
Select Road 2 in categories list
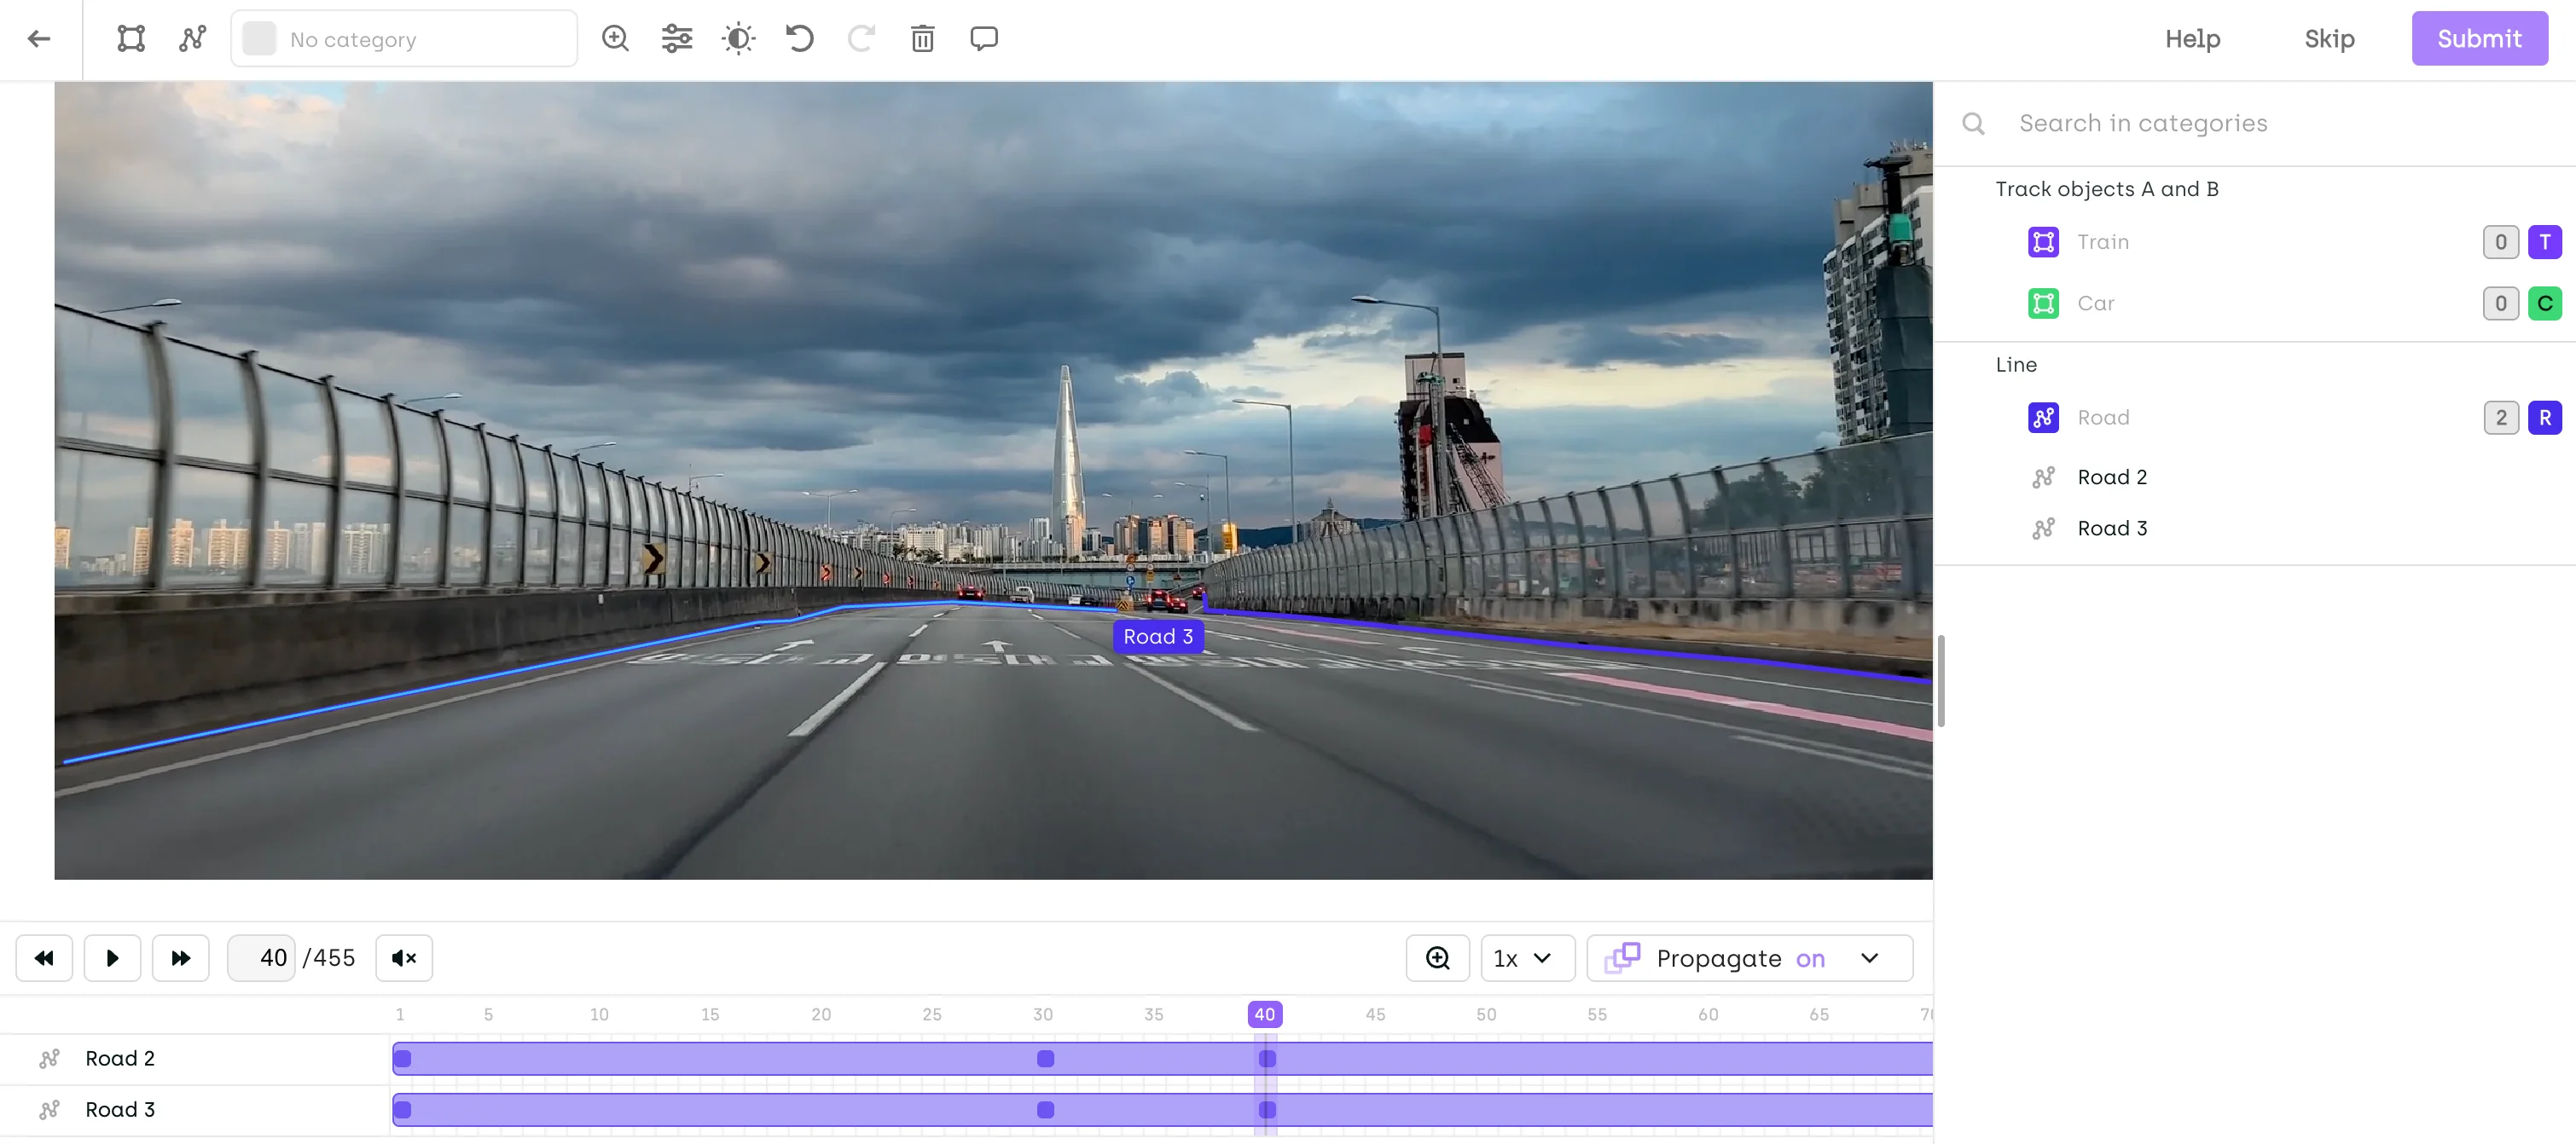(2111, 477)
